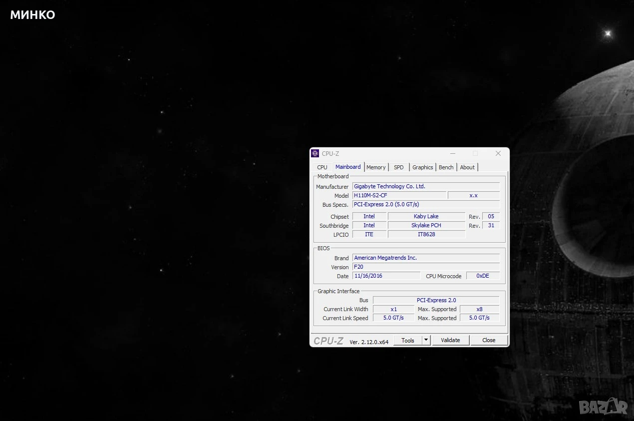
Task: Open the Bench tab
Action: (446, 167)
